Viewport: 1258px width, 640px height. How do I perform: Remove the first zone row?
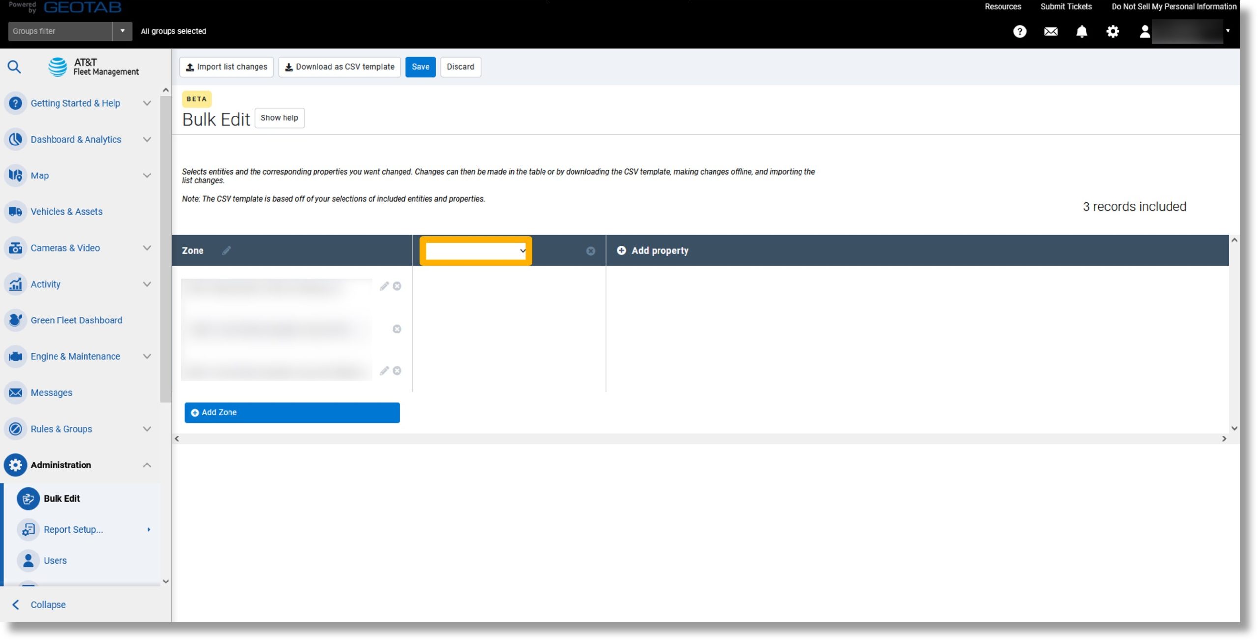(397, 286)
